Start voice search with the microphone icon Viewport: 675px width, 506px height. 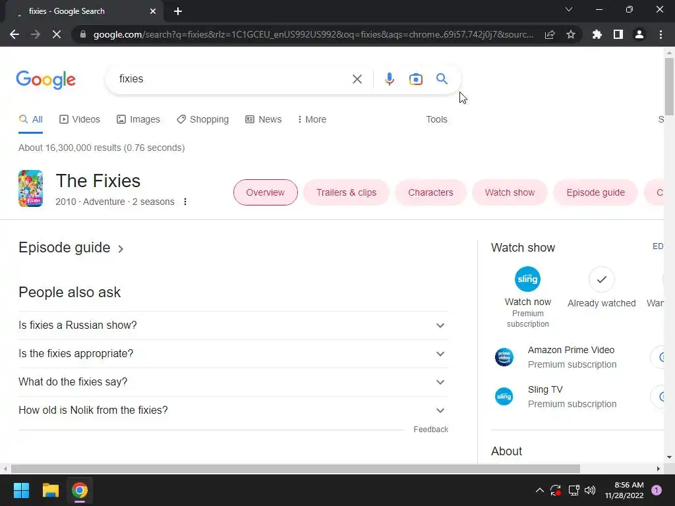(x=389, y=79)
